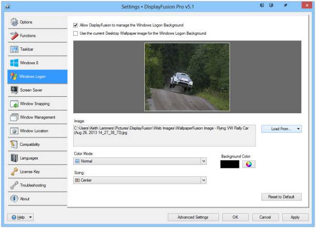This screenshot has width=316, height=228.
Task: Click the Troubleshooting wrench icon
Action: pyautogui.click(x=14, y=185)
